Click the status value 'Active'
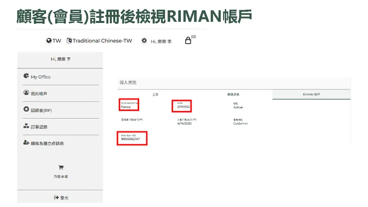The height and width of the screenshot is (207, 368). pos(238,107)
